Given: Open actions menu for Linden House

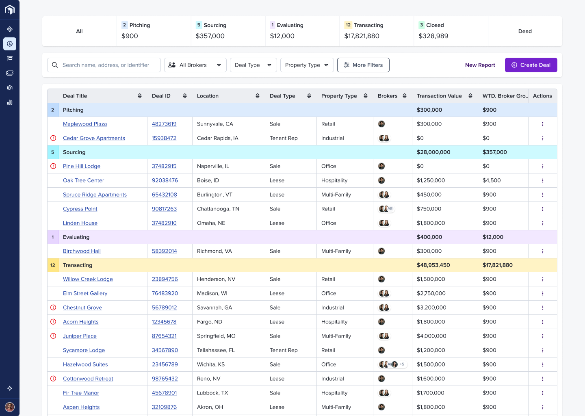Looking at the screenshot, I should coord(543,223).
